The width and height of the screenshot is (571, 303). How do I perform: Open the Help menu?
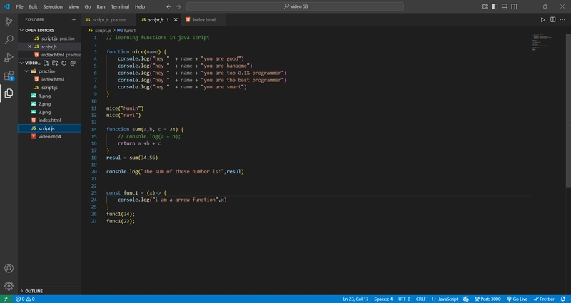tap(140, 6)
